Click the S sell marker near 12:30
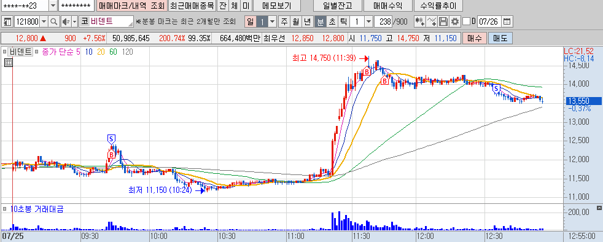The width and height of the screenshot is (603, 242). coord(497,89)
